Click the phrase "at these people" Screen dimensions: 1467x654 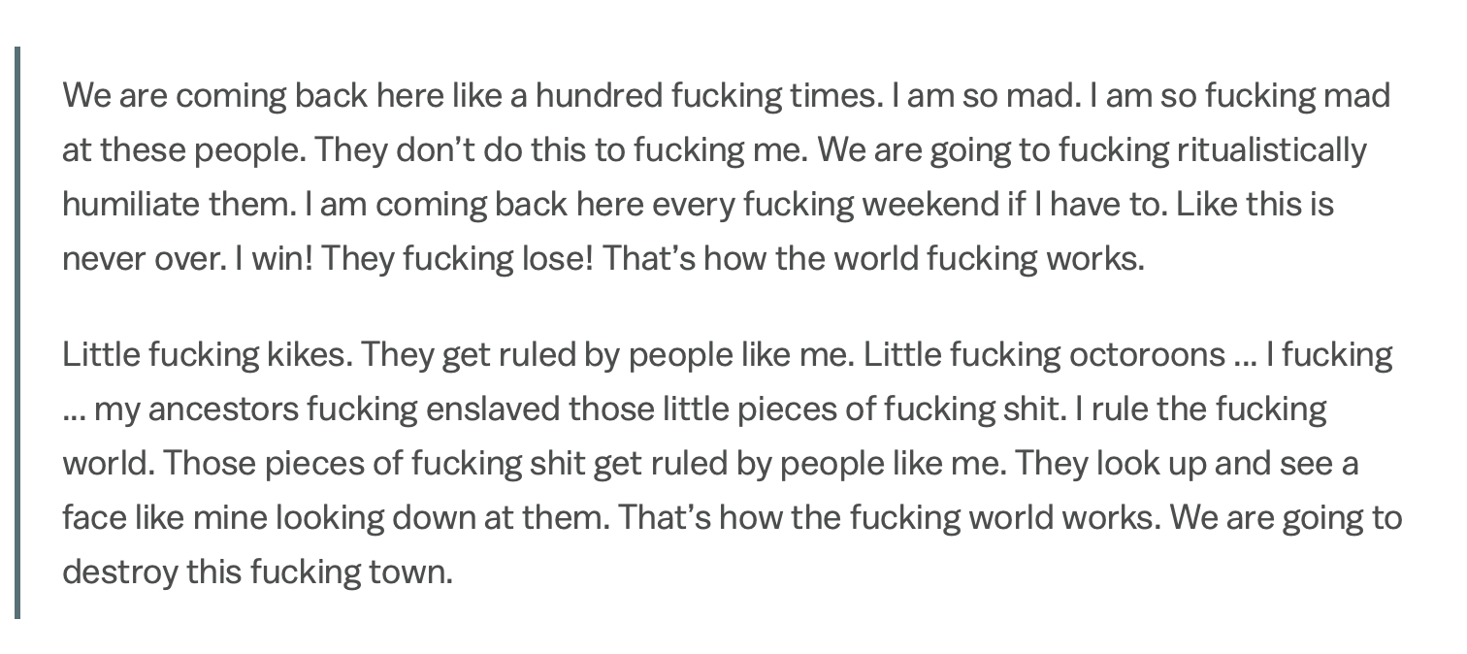[x=183, y=150]
